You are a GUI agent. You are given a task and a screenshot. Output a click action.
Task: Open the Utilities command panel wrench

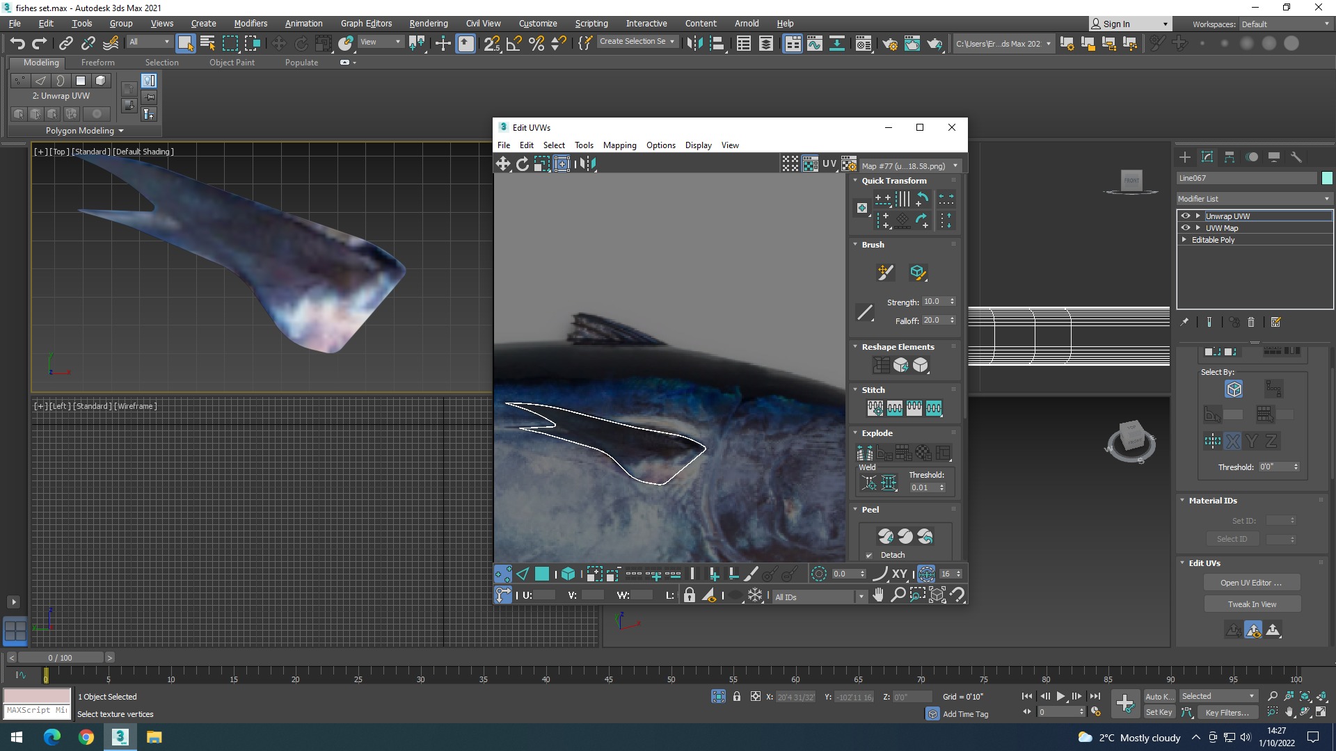point(1296,157)
